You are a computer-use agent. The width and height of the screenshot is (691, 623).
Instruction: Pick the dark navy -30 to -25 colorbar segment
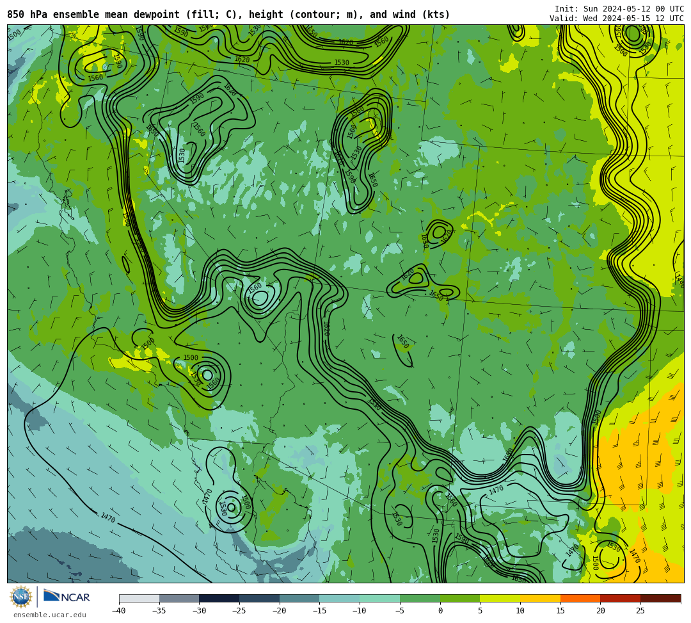(x=219, y=598)
